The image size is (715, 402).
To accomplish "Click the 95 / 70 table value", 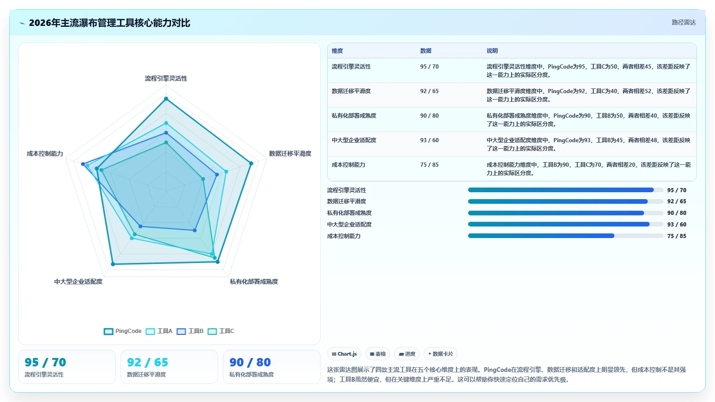I will point(429,67).
